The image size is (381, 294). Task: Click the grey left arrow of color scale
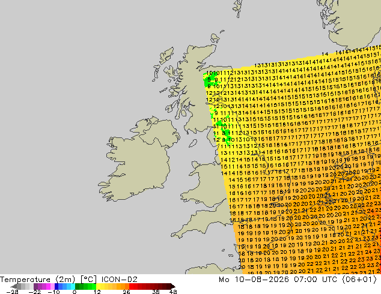(x=14, y=286)
